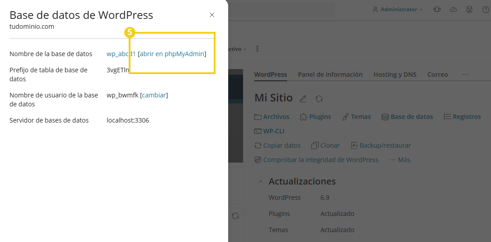
Task: Close the Base de datos de WordPress panel
Action: (212, 15)
